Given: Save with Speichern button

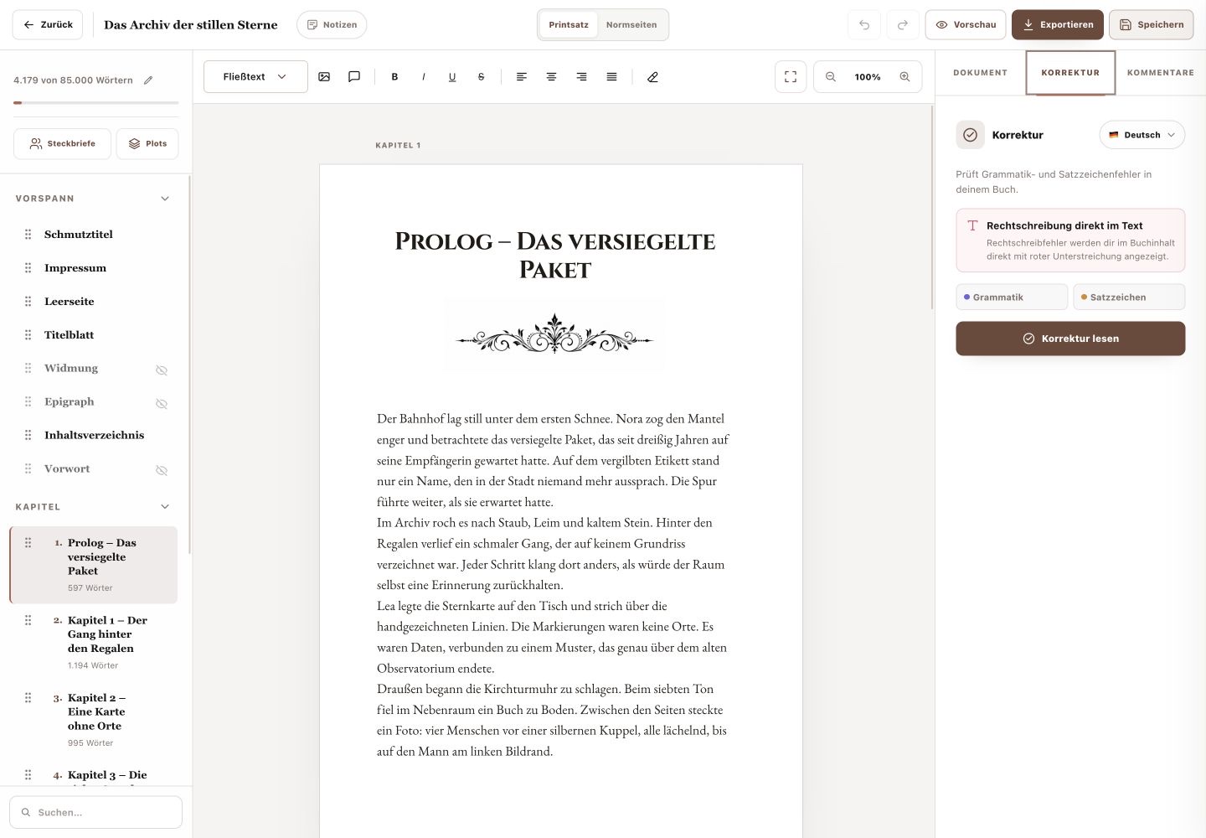Looking at the screenshot, I should click(x=1152, y=24).
